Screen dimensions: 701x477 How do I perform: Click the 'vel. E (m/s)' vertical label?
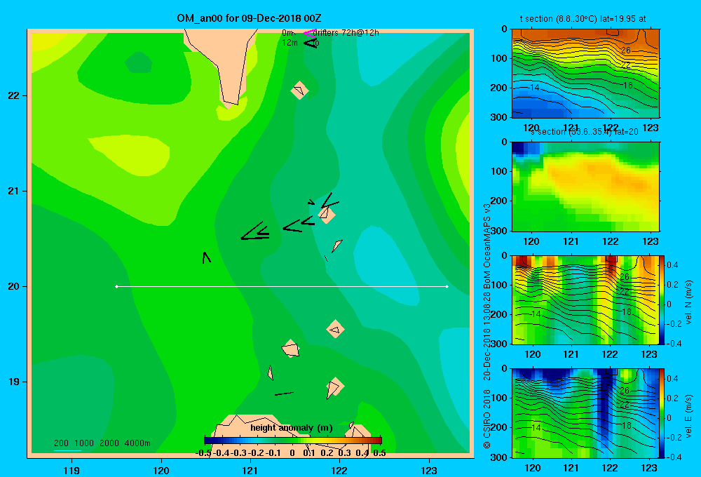688,416
